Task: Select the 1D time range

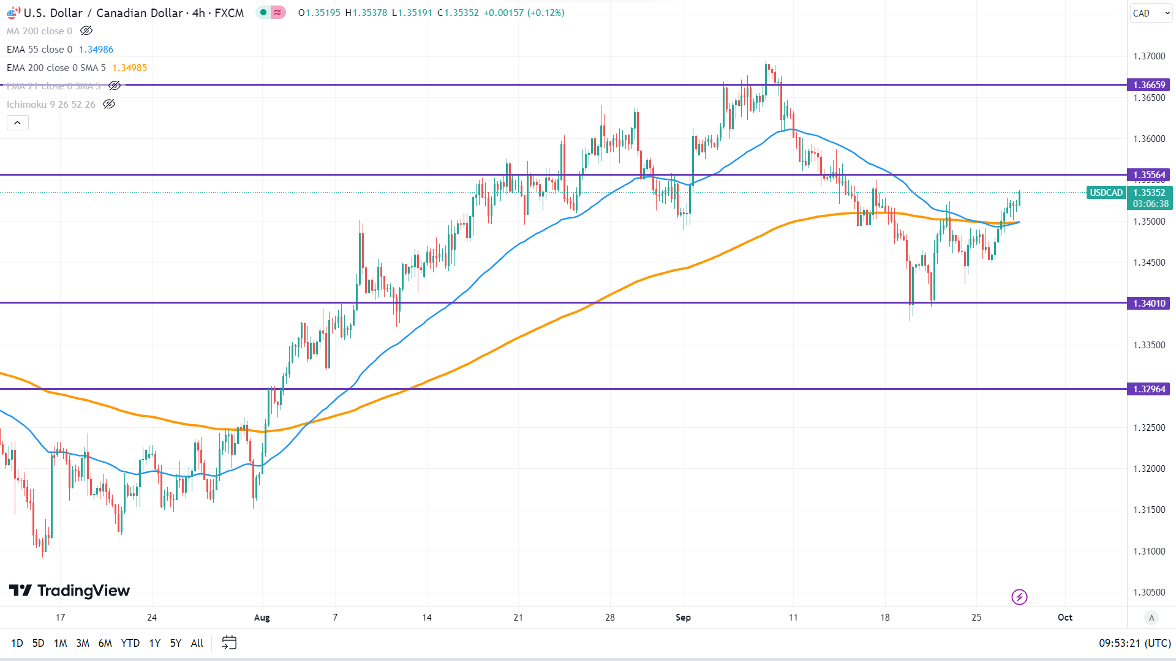Action: [x=17, y=643]
